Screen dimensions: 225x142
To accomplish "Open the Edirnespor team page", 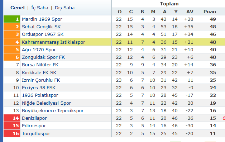I will (x=34, y=126).
